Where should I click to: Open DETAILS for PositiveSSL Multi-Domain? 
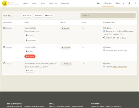pos(29,71)
